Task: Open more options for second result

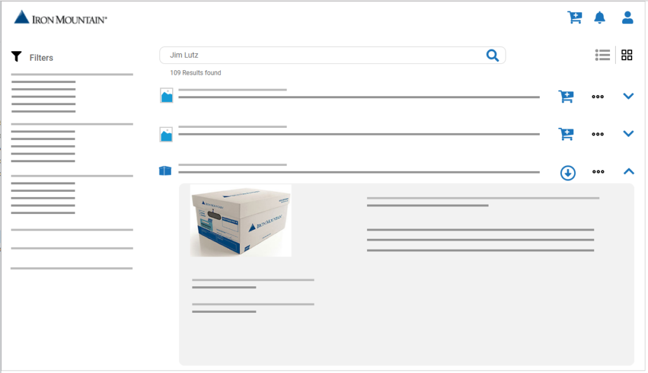Action: tap(597, 134)
